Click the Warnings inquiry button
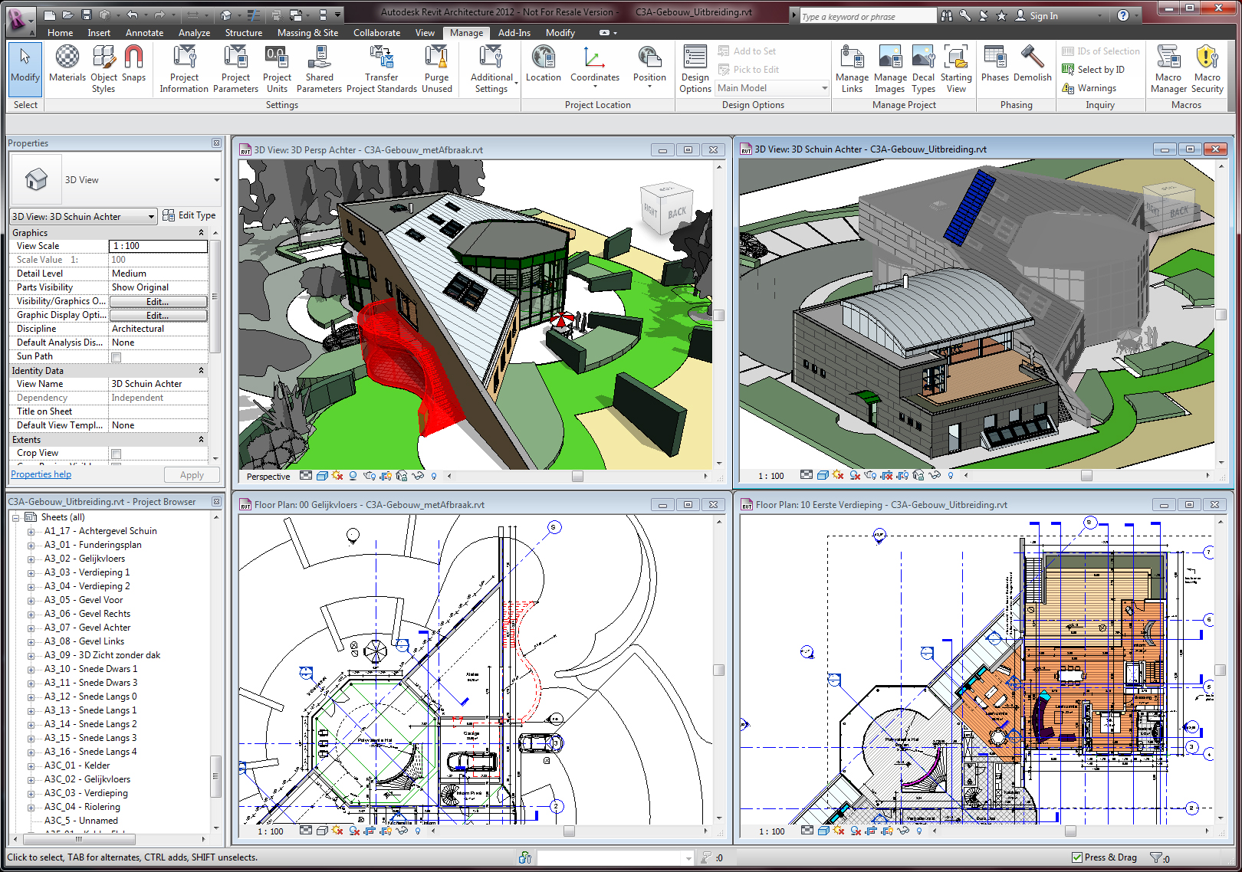Viewport: 1242px width, 872px height. tap(1089, 88)
